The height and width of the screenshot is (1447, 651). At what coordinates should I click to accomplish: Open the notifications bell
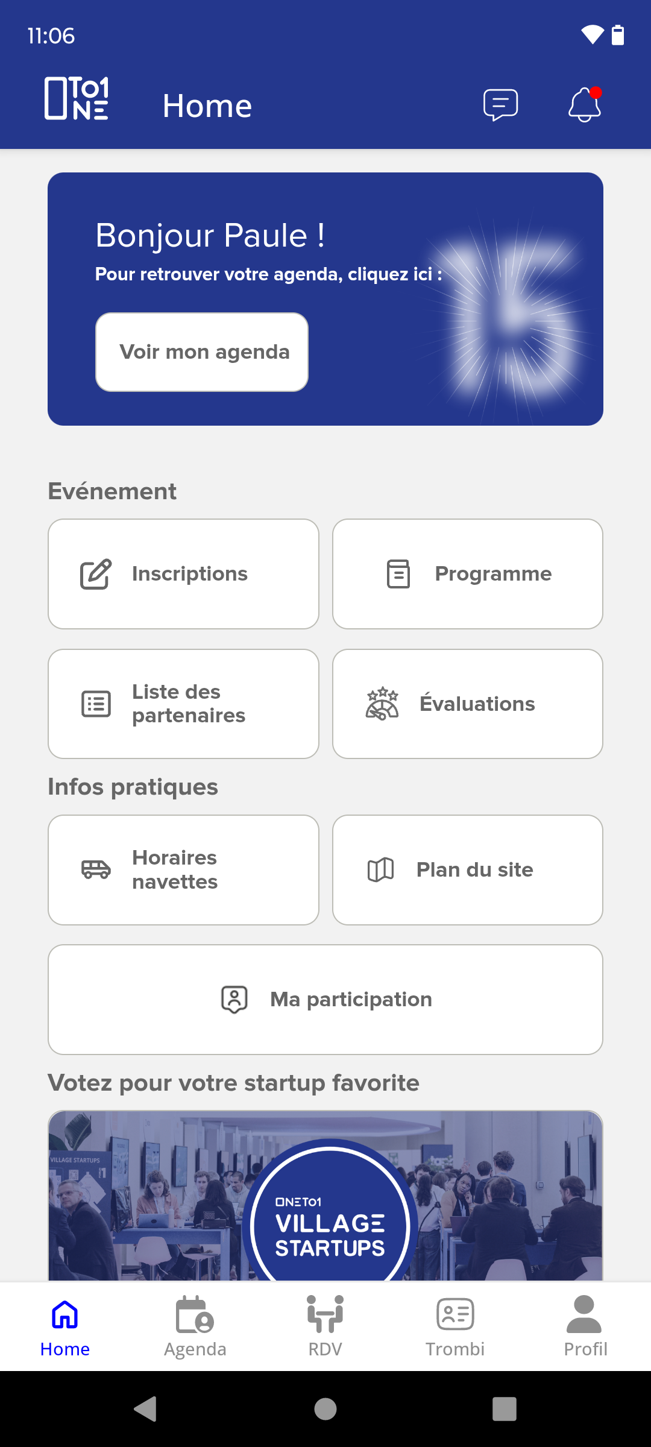pos(585,105)
